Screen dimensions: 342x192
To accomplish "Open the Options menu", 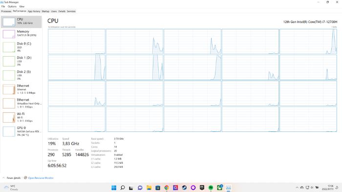I will click(12, 6).
